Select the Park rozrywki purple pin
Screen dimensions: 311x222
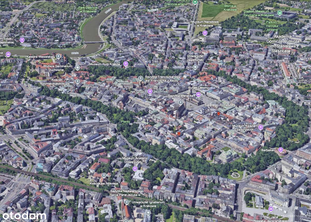click(x=150, y=91)
